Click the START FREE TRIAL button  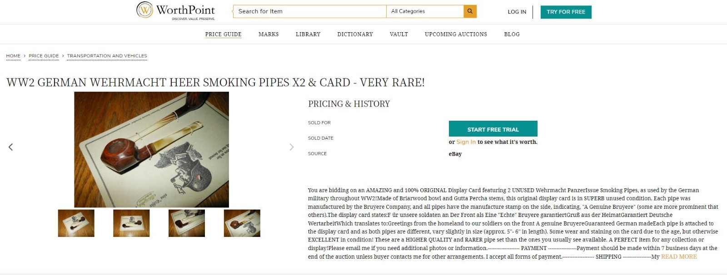[493, 129]
